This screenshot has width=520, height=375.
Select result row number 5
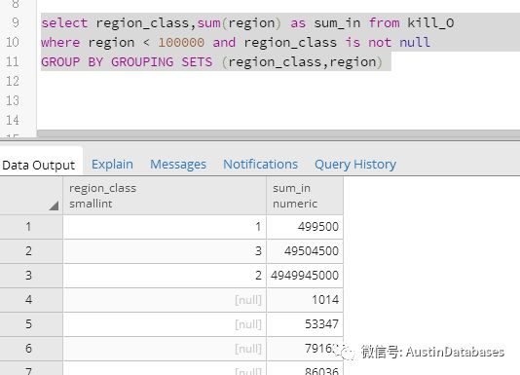click(x=31, y=324)
